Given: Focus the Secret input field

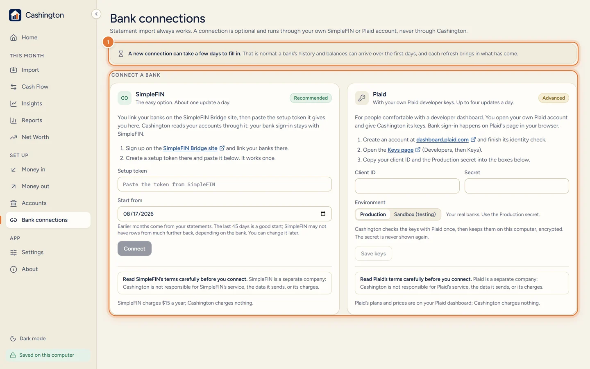Looking at the screenshot, I should (517, 186).
